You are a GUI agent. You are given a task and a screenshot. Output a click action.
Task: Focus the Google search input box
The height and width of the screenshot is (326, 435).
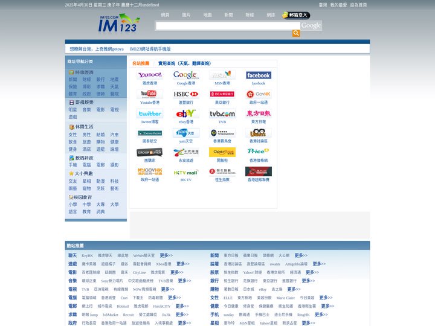tap(228, 26)
